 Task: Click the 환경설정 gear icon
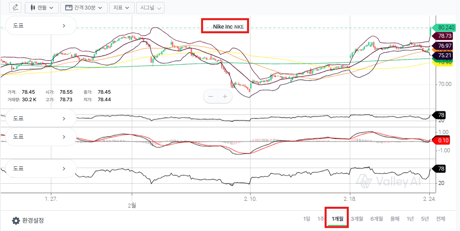pyautogui.click(x=16, y=221)
